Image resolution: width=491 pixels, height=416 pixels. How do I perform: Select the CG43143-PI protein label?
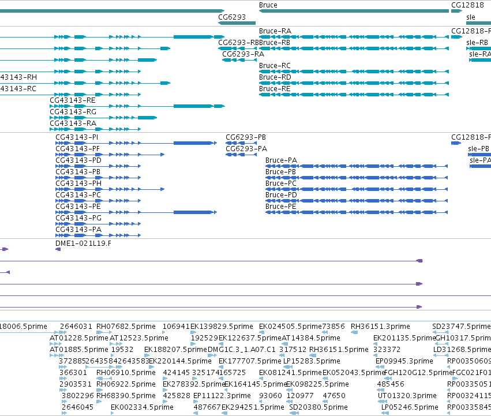click(77, 137)
